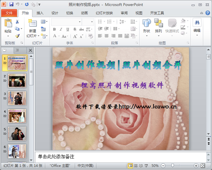
Task: Open PowerPoint Help question mark
Action: tap(208, 13)
